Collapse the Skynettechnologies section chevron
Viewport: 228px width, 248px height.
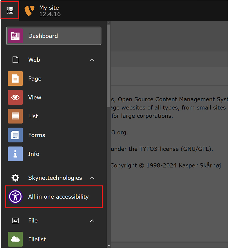pyautogui.click(x=92, y=178)
